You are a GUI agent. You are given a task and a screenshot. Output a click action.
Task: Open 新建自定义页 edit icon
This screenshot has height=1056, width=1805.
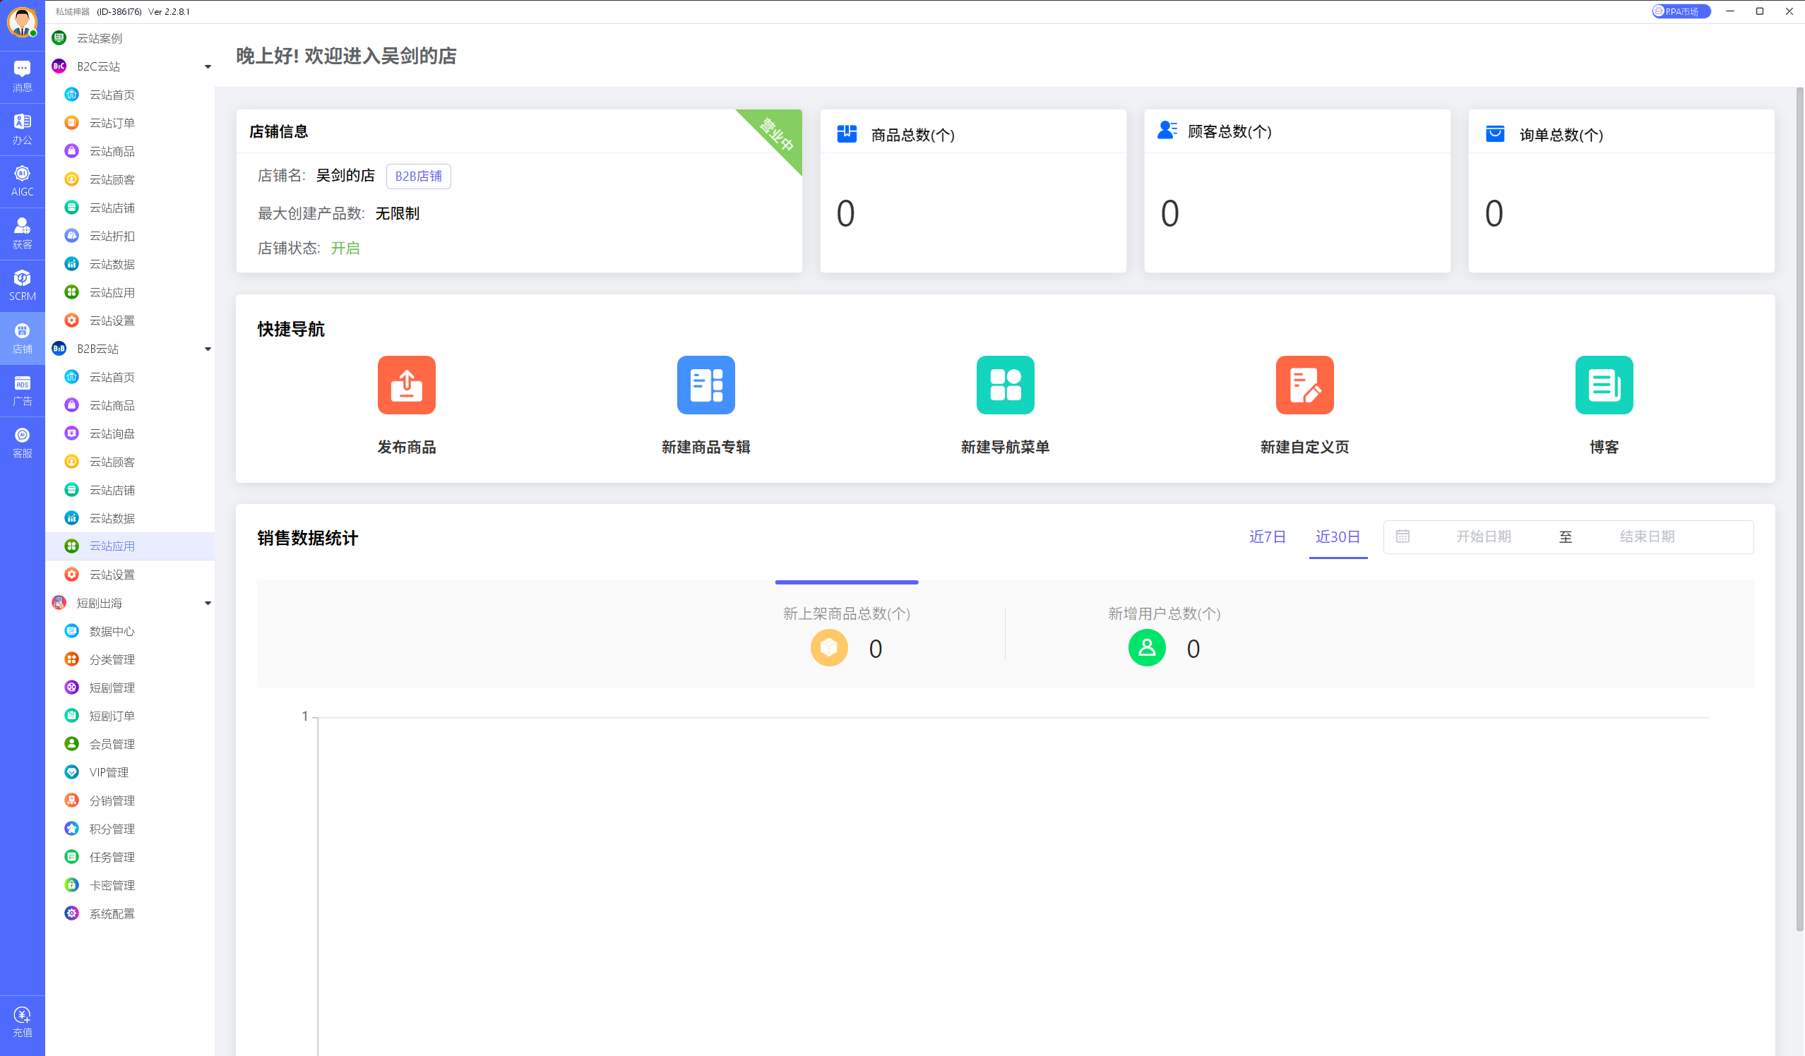point(1304,385)
